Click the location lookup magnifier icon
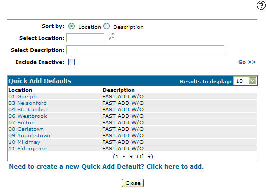This screenshot has height=194, width=266. [x=112, y=36]
